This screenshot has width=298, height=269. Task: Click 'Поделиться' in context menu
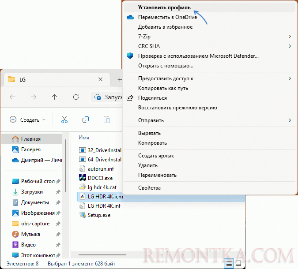(x=210, y=98)
